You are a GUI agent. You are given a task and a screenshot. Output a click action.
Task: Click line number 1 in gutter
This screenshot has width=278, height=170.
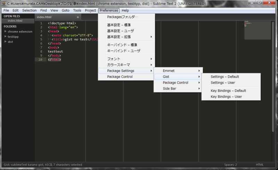point(41,23)
